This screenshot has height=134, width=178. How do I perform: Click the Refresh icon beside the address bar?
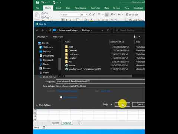click(x=108, y=30)
